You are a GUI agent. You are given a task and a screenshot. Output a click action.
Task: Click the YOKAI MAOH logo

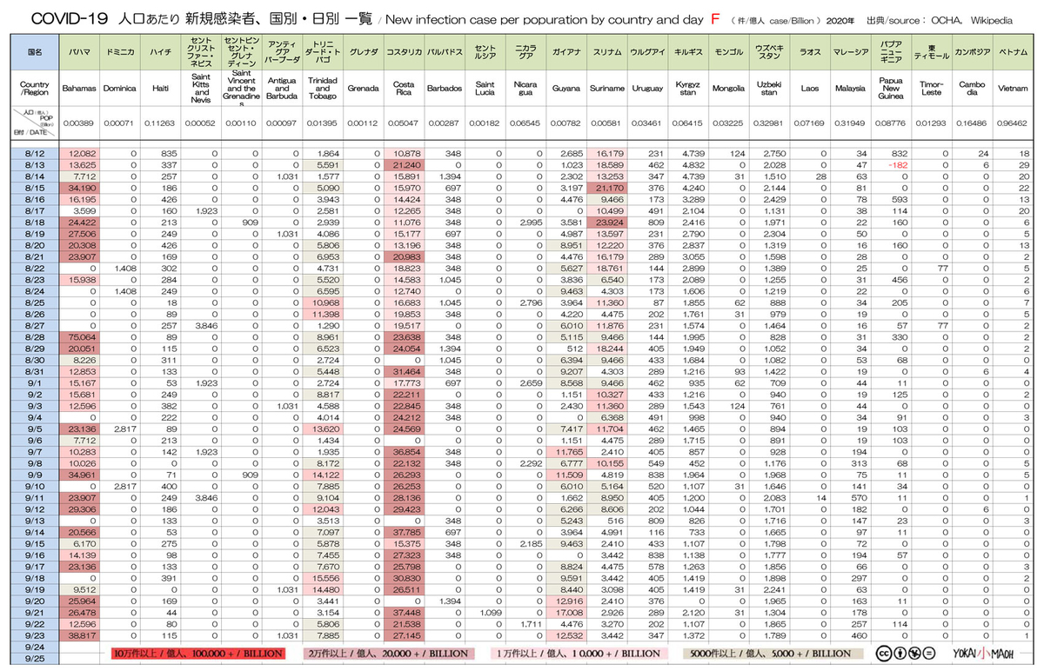click(983, 654)
